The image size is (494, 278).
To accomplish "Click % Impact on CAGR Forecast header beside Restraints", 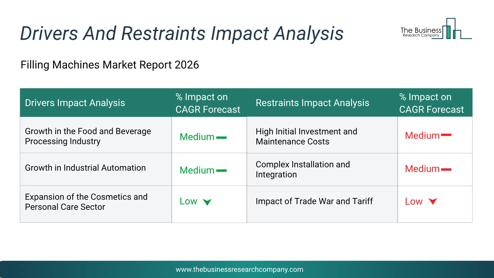I will tap(431, 103).
